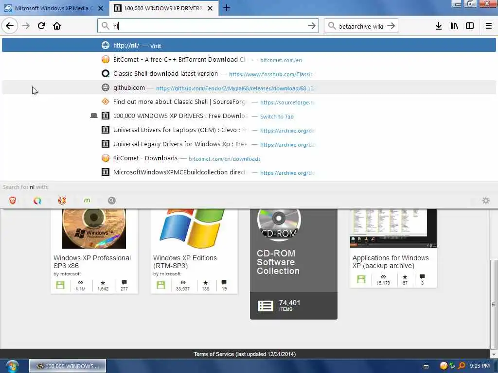Click the views eye showing 33,037

(183, 285)
